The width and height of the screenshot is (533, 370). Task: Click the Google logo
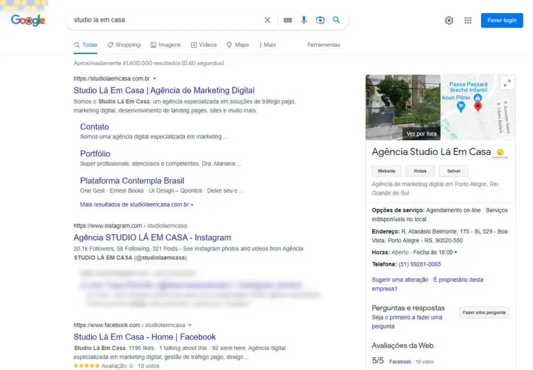pyautogui.click(x=28, y=20)
